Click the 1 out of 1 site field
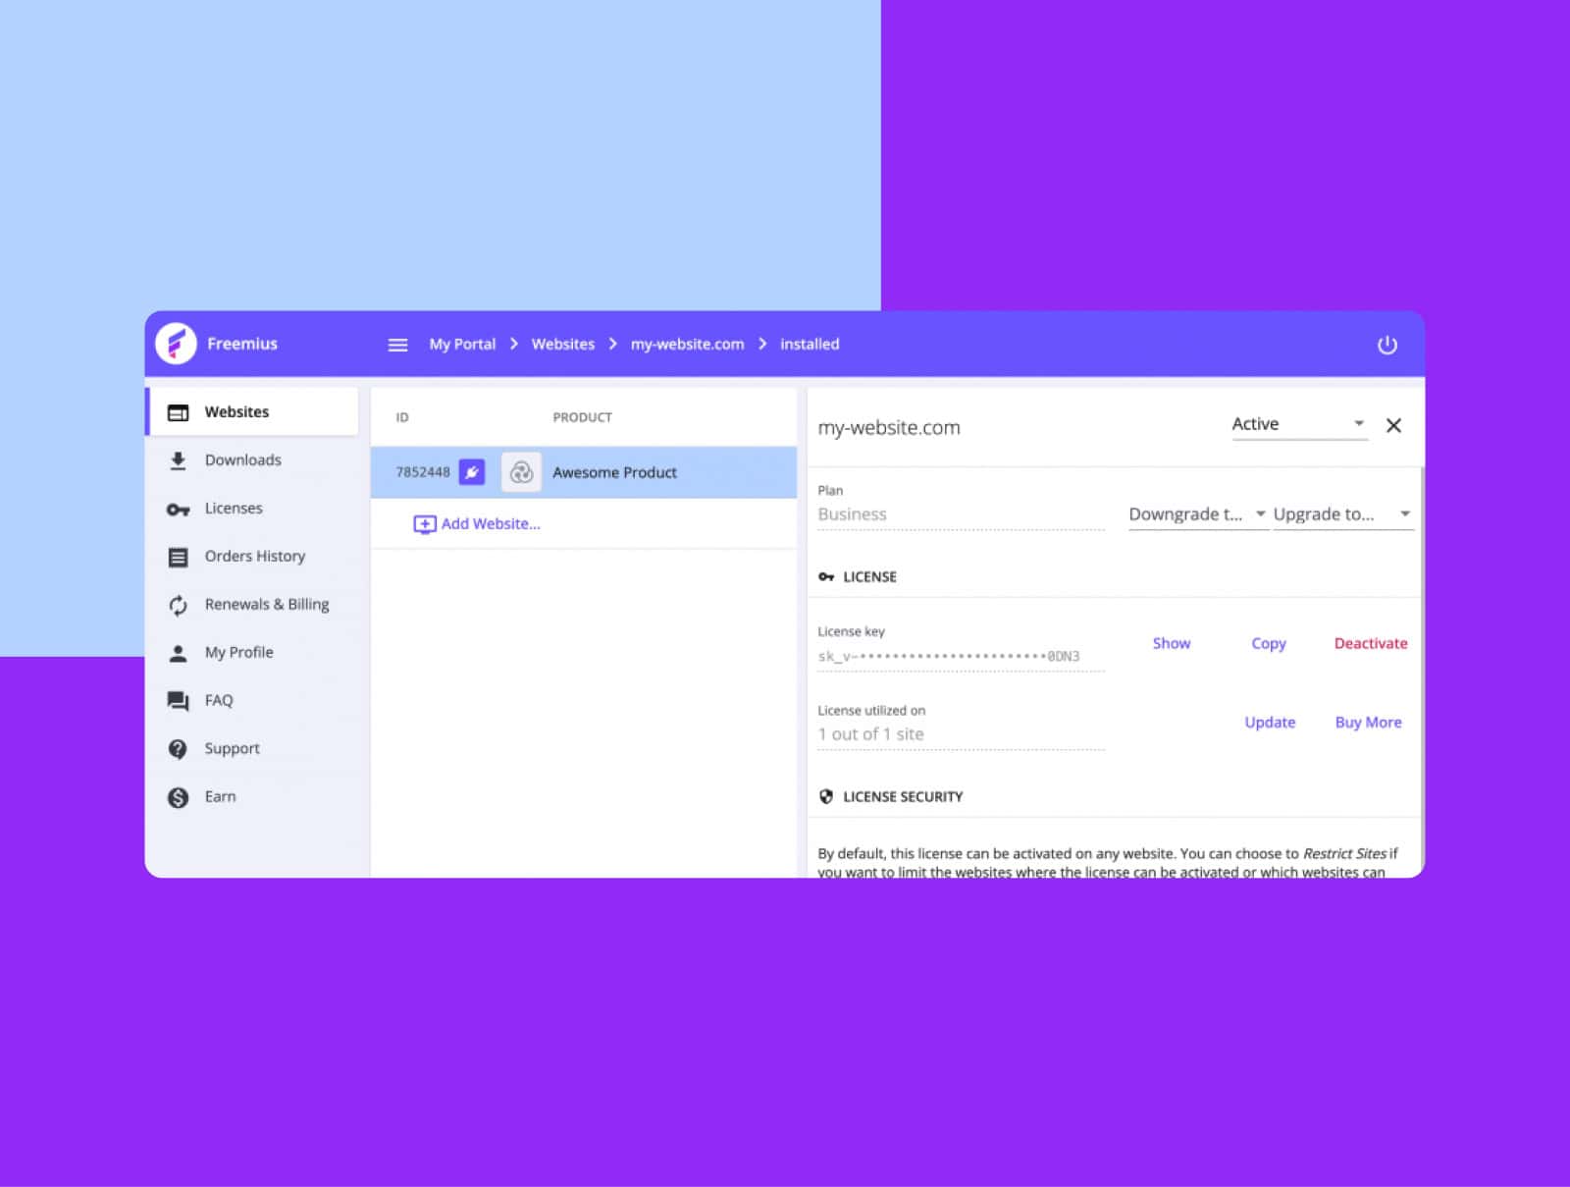The width and height of the screenshot is (1570, 1187). (961, 734)
